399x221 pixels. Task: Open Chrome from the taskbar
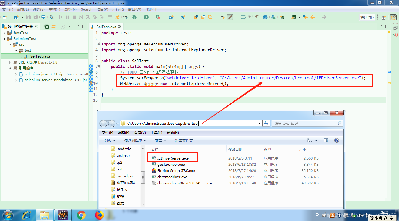pos(81,215)
